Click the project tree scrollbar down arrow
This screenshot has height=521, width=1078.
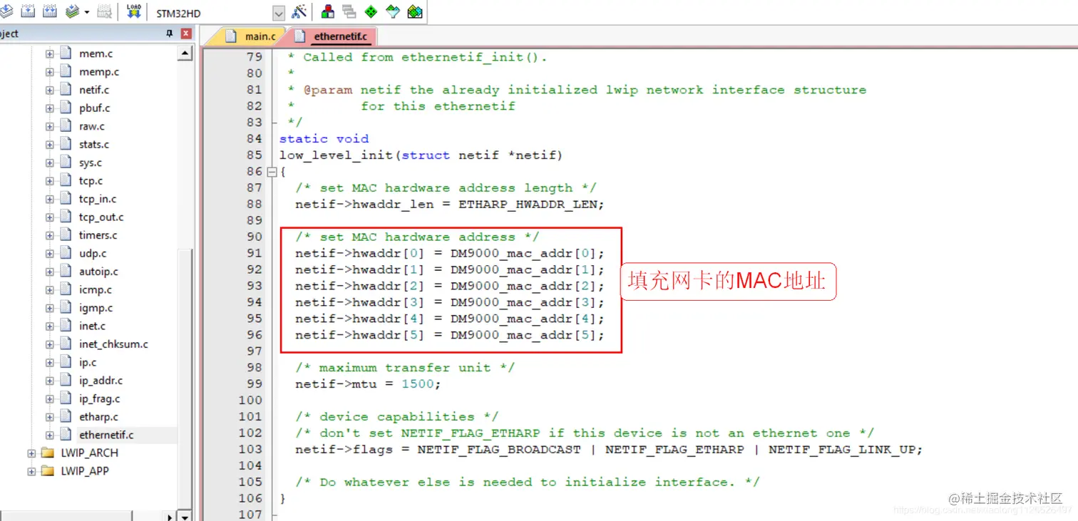[x=185, y=516]
